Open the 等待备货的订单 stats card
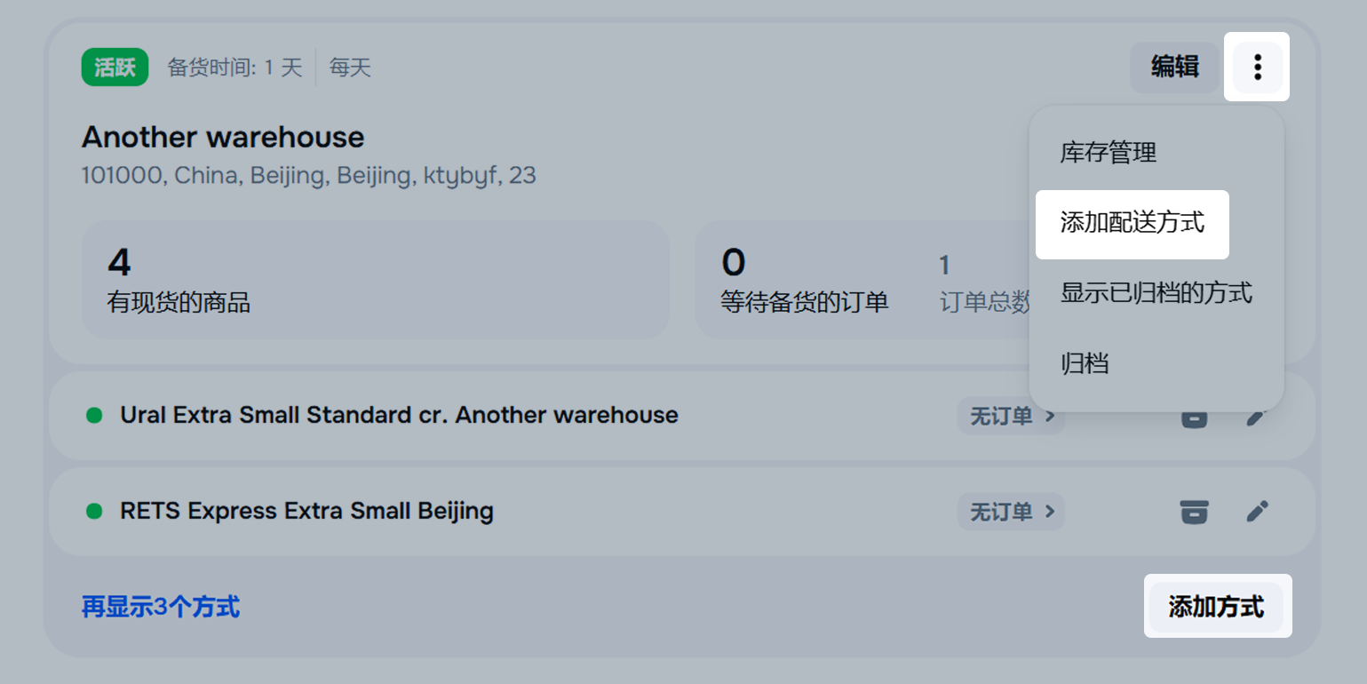The height and width of the screenshot is (684, 1367). click(853, 280)
